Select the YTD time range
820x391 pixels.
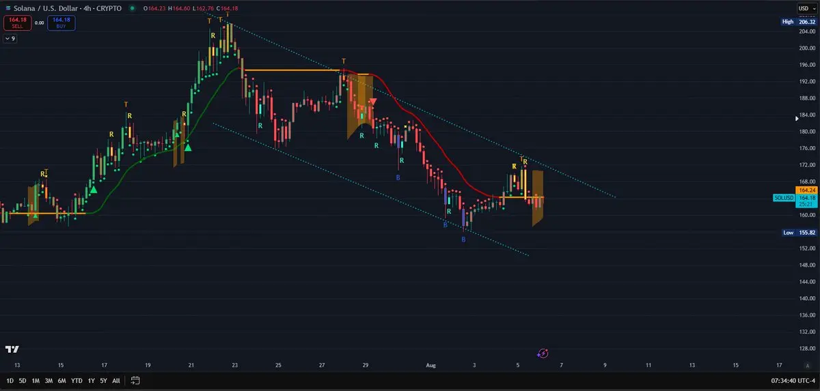pyautogui.click(x=77, y=380)
